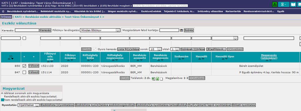The height and width of the screenshot is (111, 301).
Task: Check the checkbox for row 847
Action: [x=24, y=72]
